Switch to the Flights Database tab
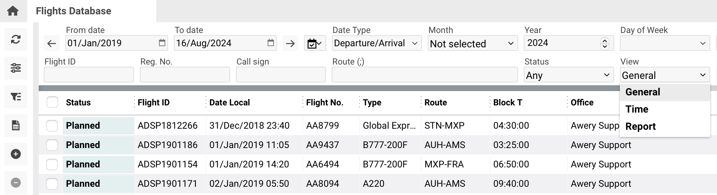The width and height of the screenshot is (717, 195). [74, 11]
